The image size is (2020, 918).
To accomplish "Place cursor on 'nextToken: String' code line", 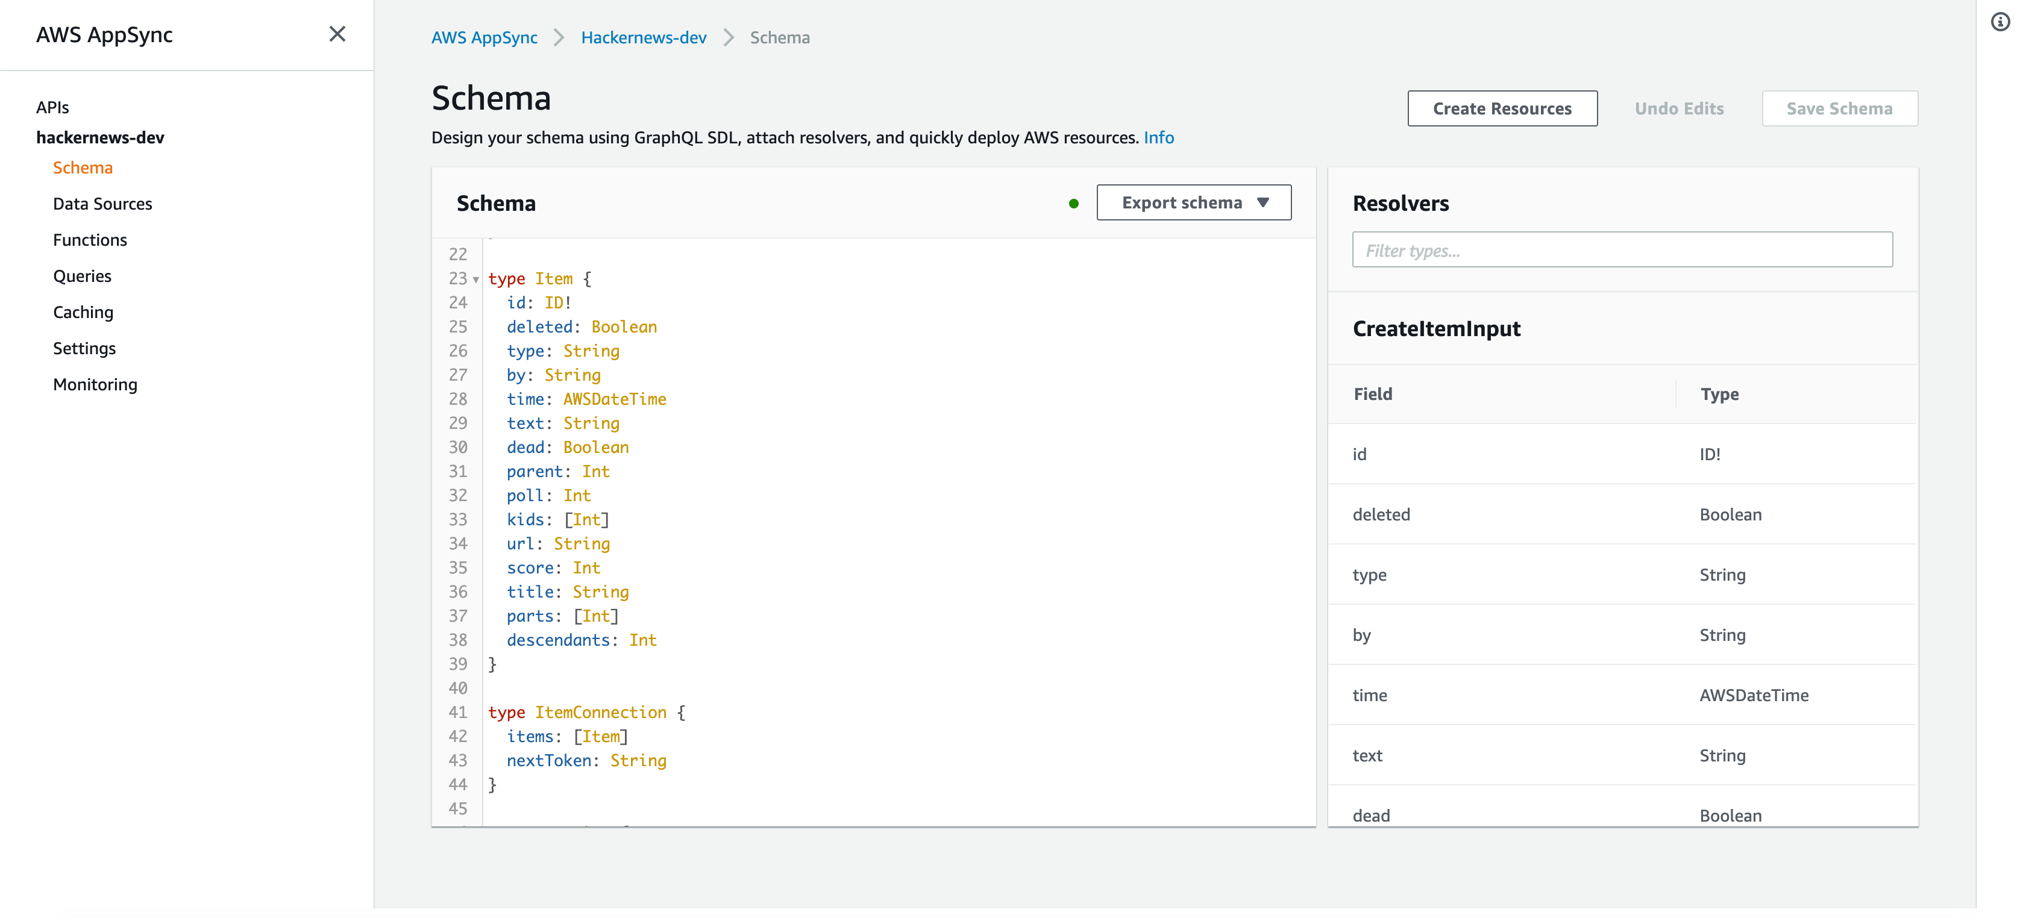I will pyautogui.click(x=586, y=761).
